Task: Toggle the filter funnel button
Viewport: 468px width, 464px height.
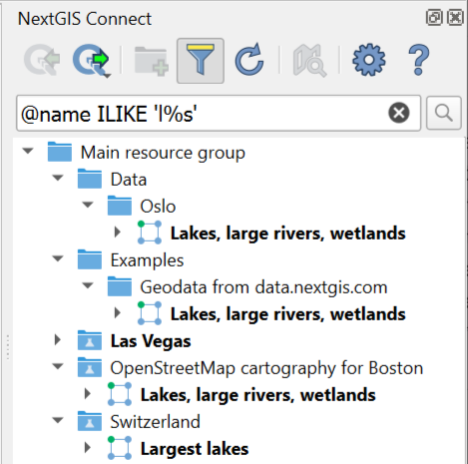Action: 201,61
